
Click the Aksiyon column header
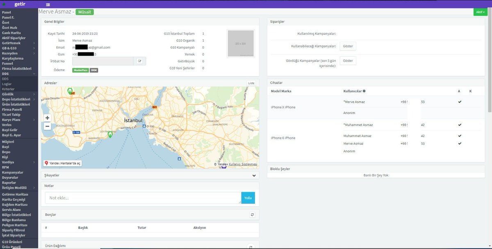pos(200,228)
